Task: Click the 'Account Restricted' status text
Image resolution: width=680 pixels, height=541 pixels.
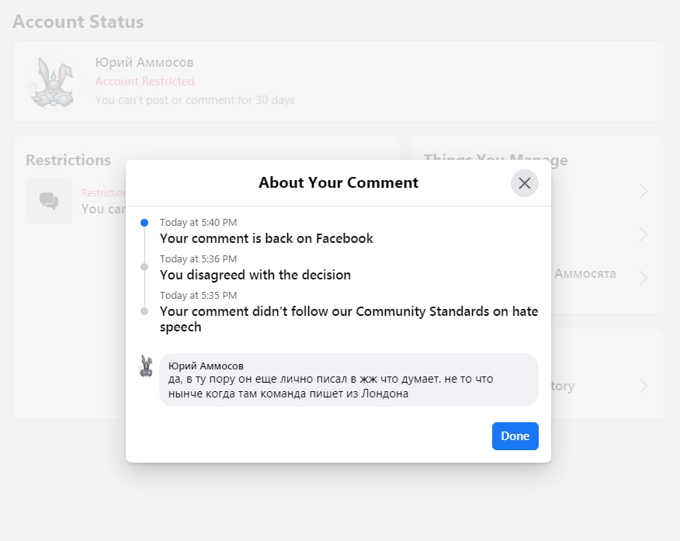Action: [144, 81]
